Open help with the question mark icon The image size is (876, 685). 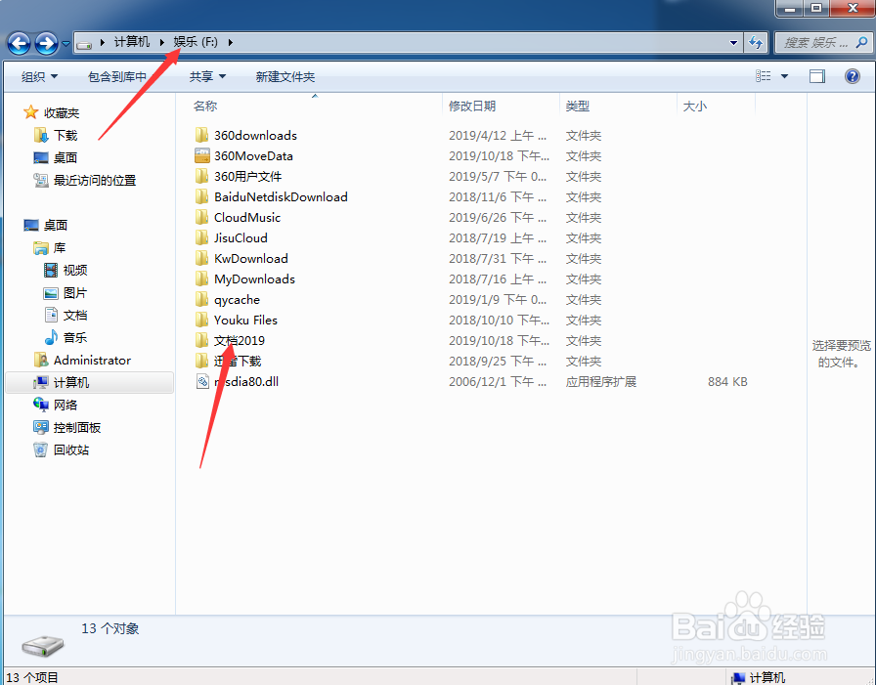tap(852, 76)
